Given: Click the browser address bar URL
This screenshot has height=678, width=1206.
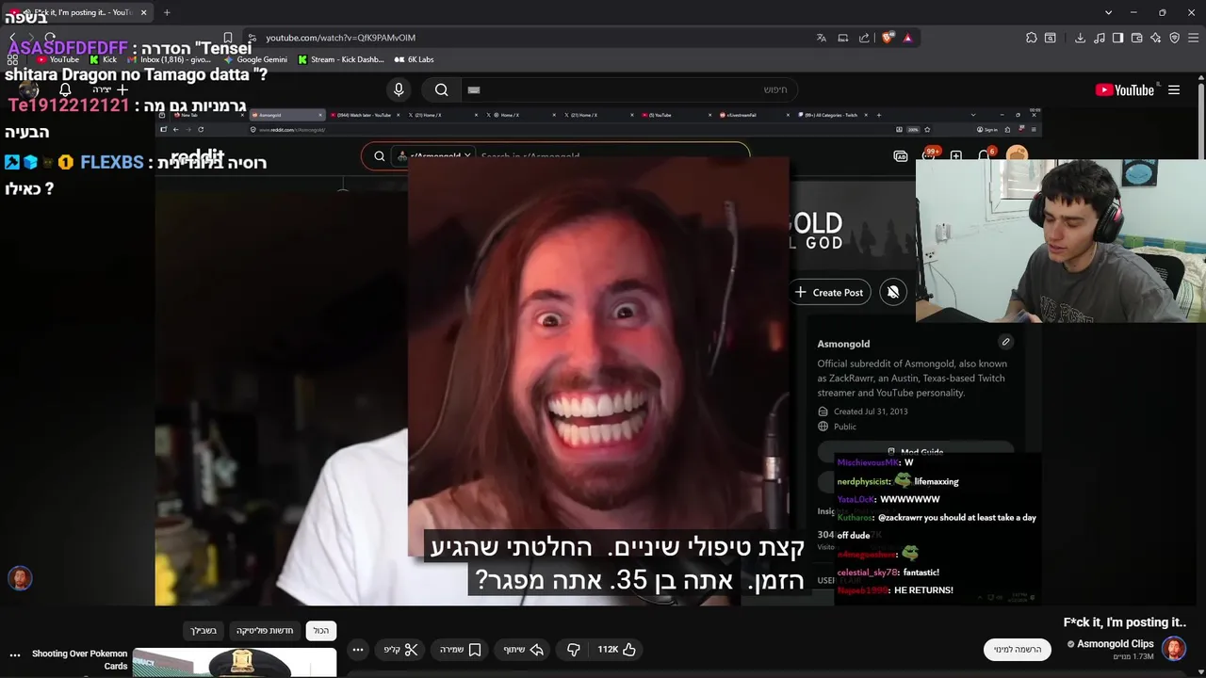Looking at the screenshot, I should click(340, 38).
